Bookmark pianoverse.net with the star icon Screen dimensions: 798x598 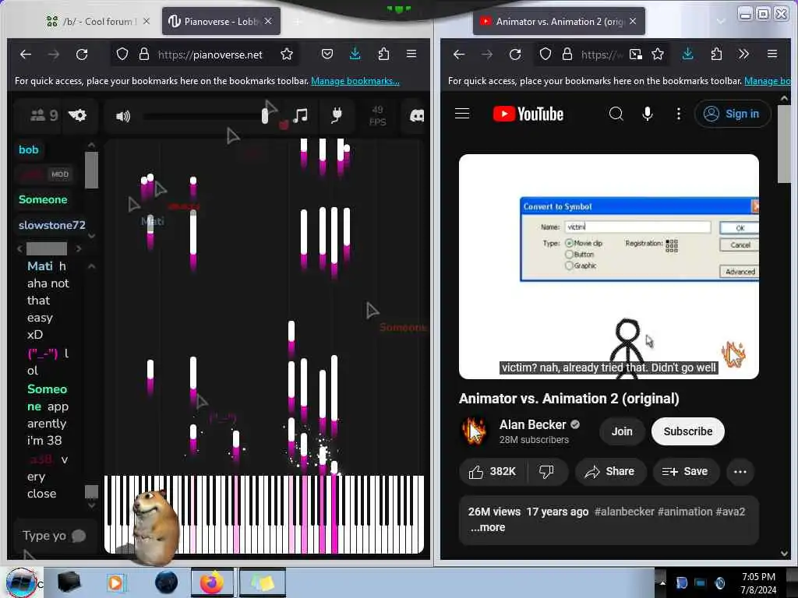pyautogui.click(x=287, y=54)
